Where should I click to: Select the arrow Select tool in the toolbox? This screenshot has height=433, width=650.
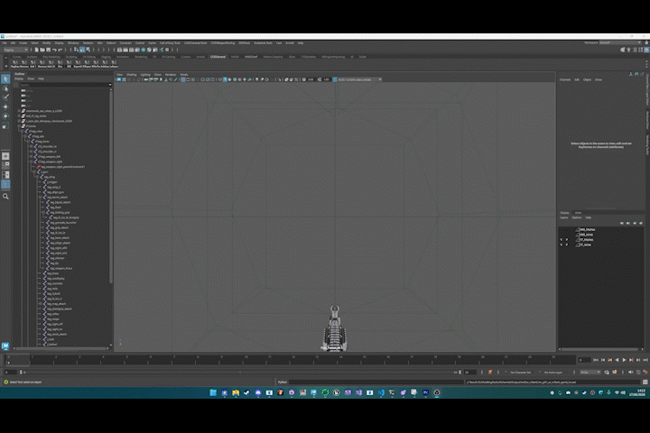[x=5, y=78]
